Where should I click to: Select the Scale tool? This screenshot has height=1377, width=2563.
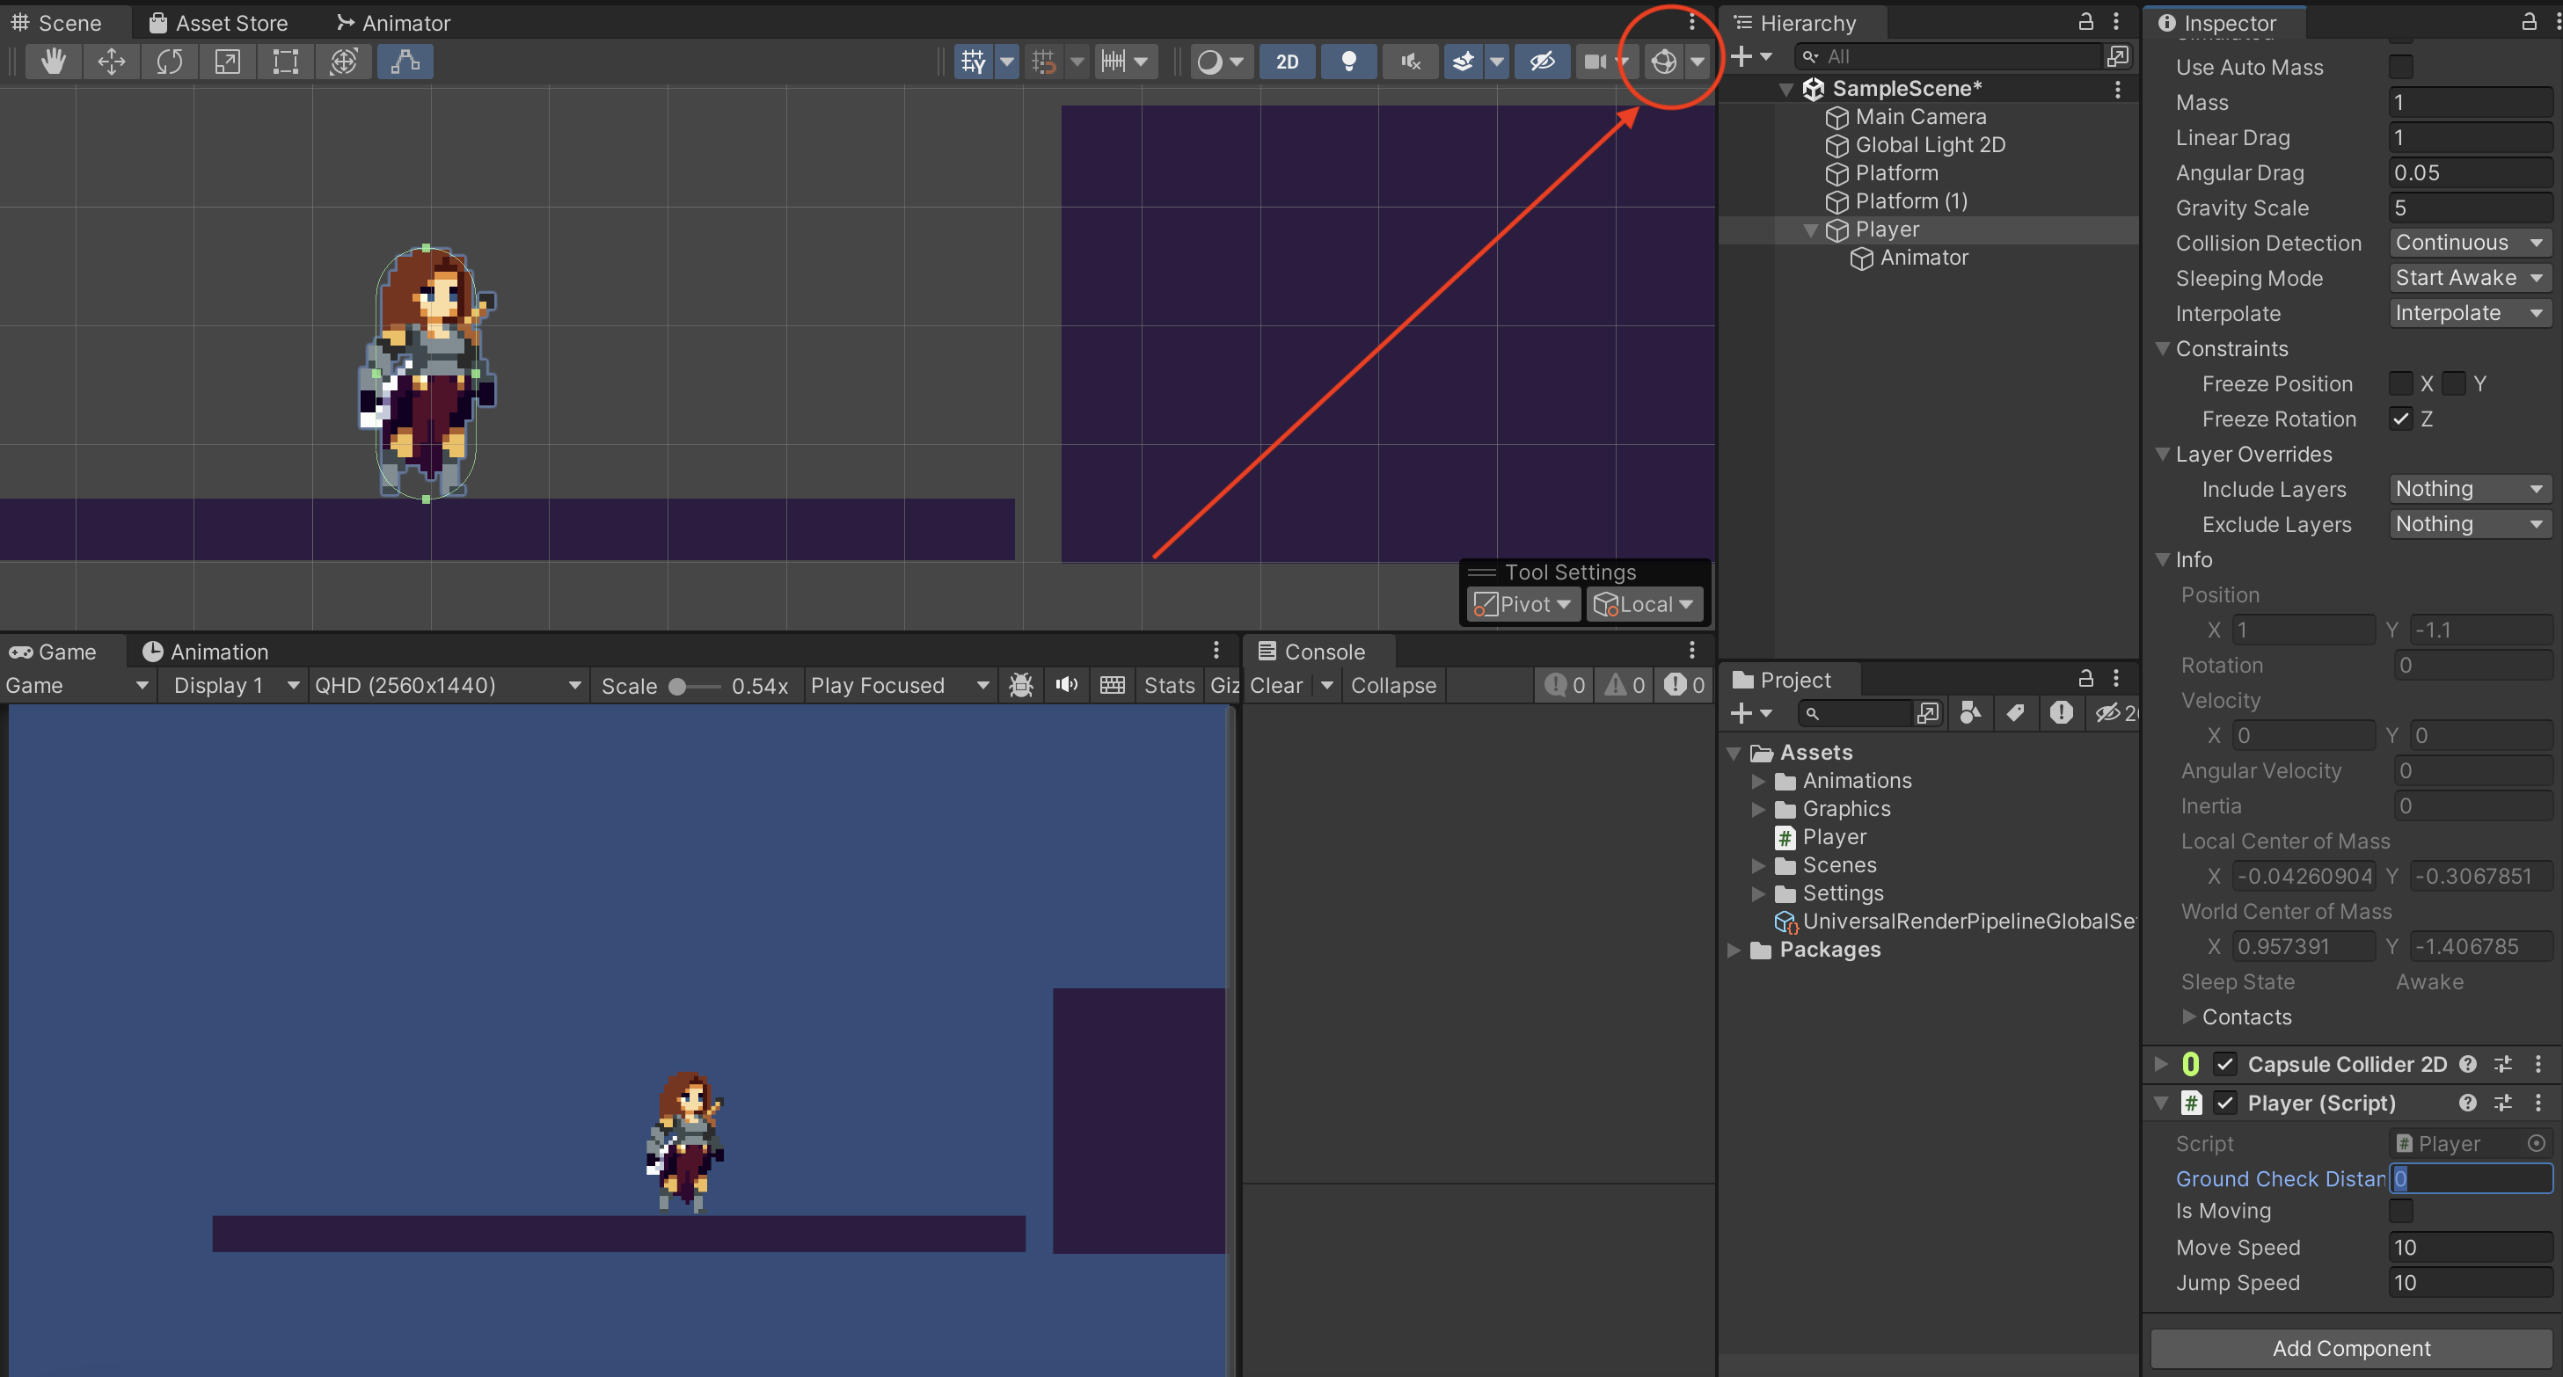(x=228, y=62)
